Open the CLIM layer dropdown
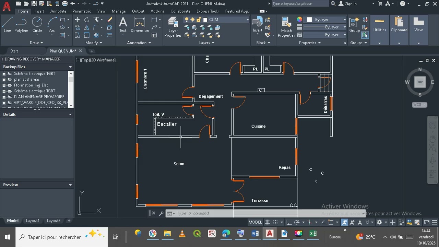 [247, 20]
